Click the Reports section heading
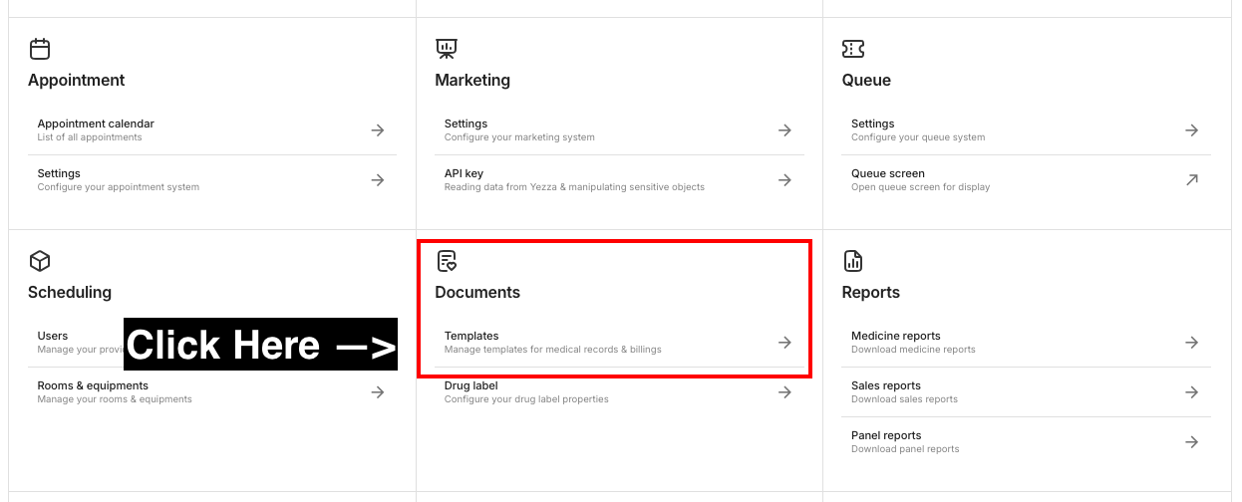 (871, 293)
